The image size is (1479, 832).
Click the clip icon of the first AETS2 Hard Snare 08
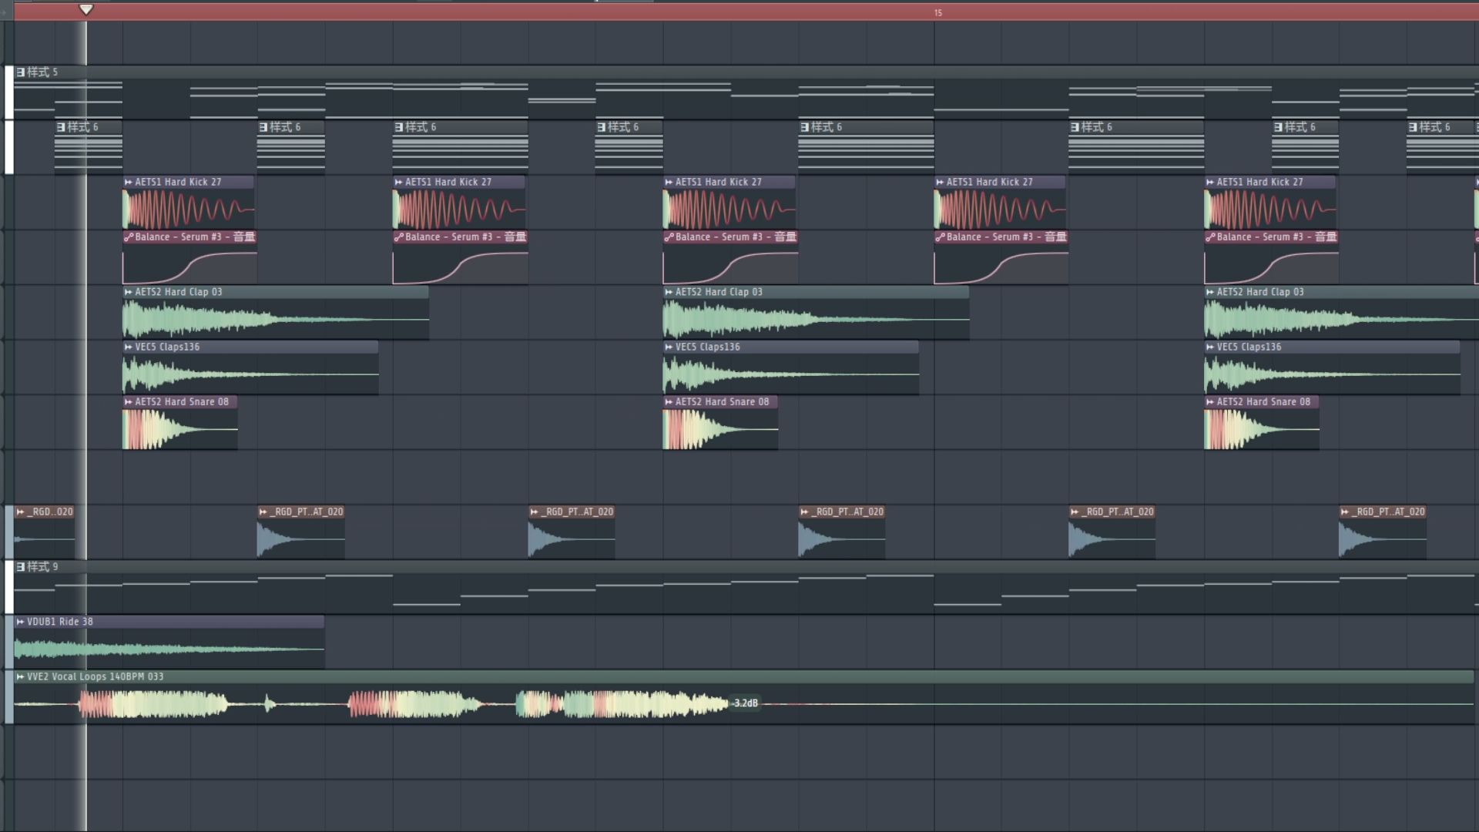129,402
